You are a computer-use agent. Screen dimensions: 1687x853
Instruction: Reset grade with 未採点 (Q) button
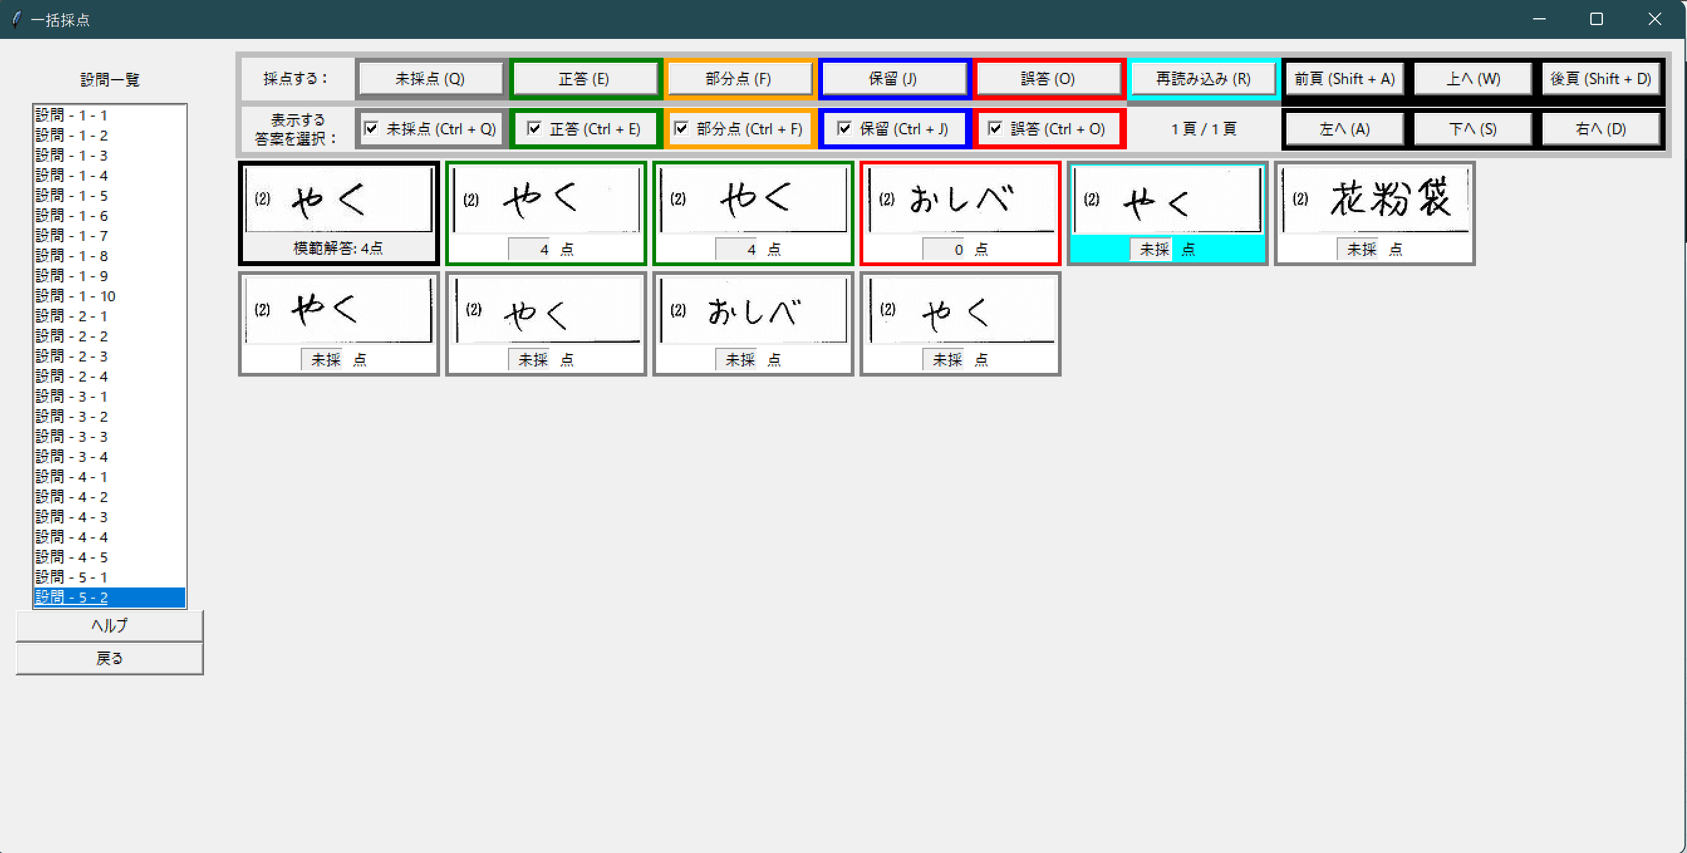click(430, 78)
